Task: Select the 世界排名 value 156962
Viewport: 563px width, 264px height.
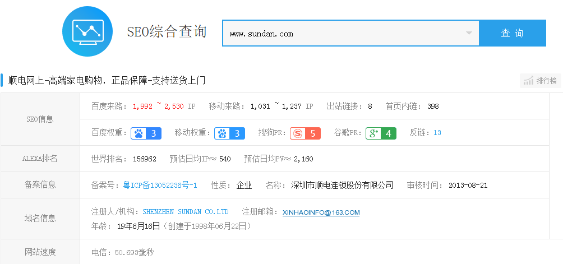Action: pyautogui.click(x=145, y=159)
